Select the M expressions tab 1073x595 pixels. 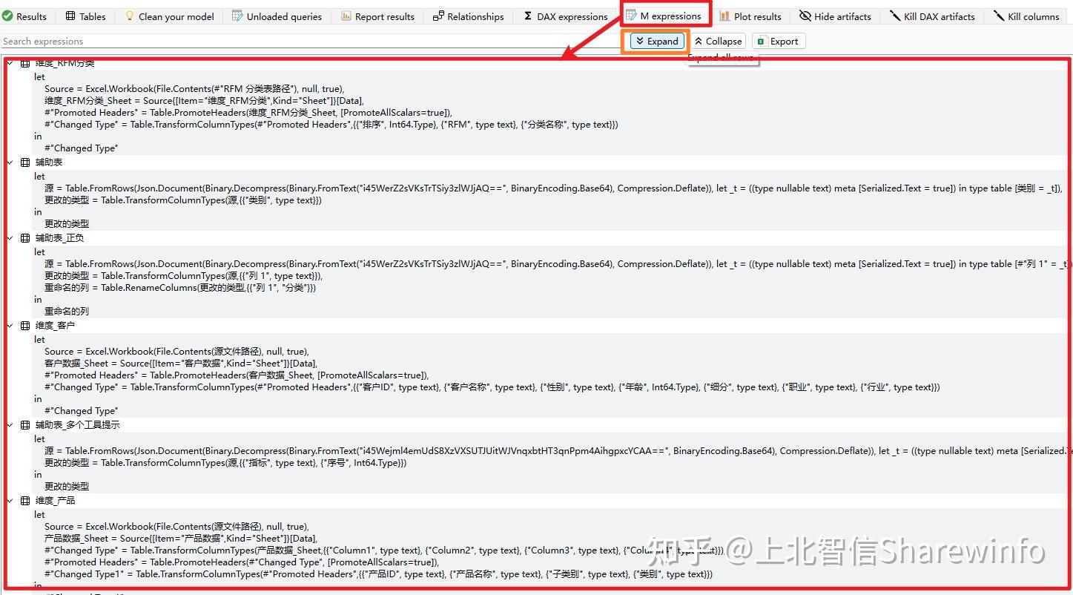point(665,15)
